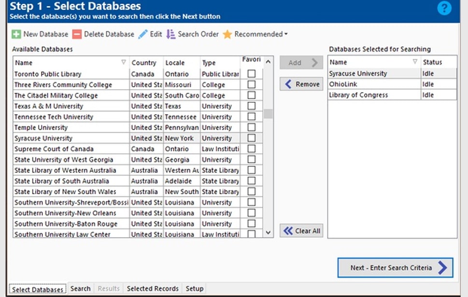The width and height of the screenshot is (468, 297).
Task: Select Library of Congress row
Action: pos(392,95)
